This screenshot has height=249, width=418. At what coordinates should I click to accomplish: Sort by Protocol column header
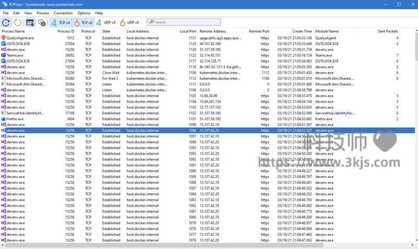[88, 31]
